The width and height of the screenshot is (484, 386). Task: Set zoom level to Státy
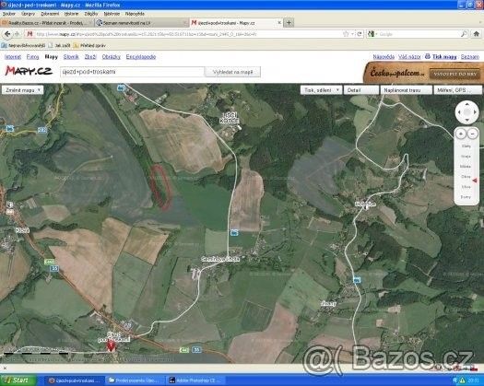(x=466, y=146)
